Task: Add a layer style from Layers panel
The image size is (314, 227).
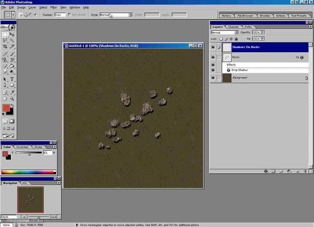Action: click(x=266, y=171)
